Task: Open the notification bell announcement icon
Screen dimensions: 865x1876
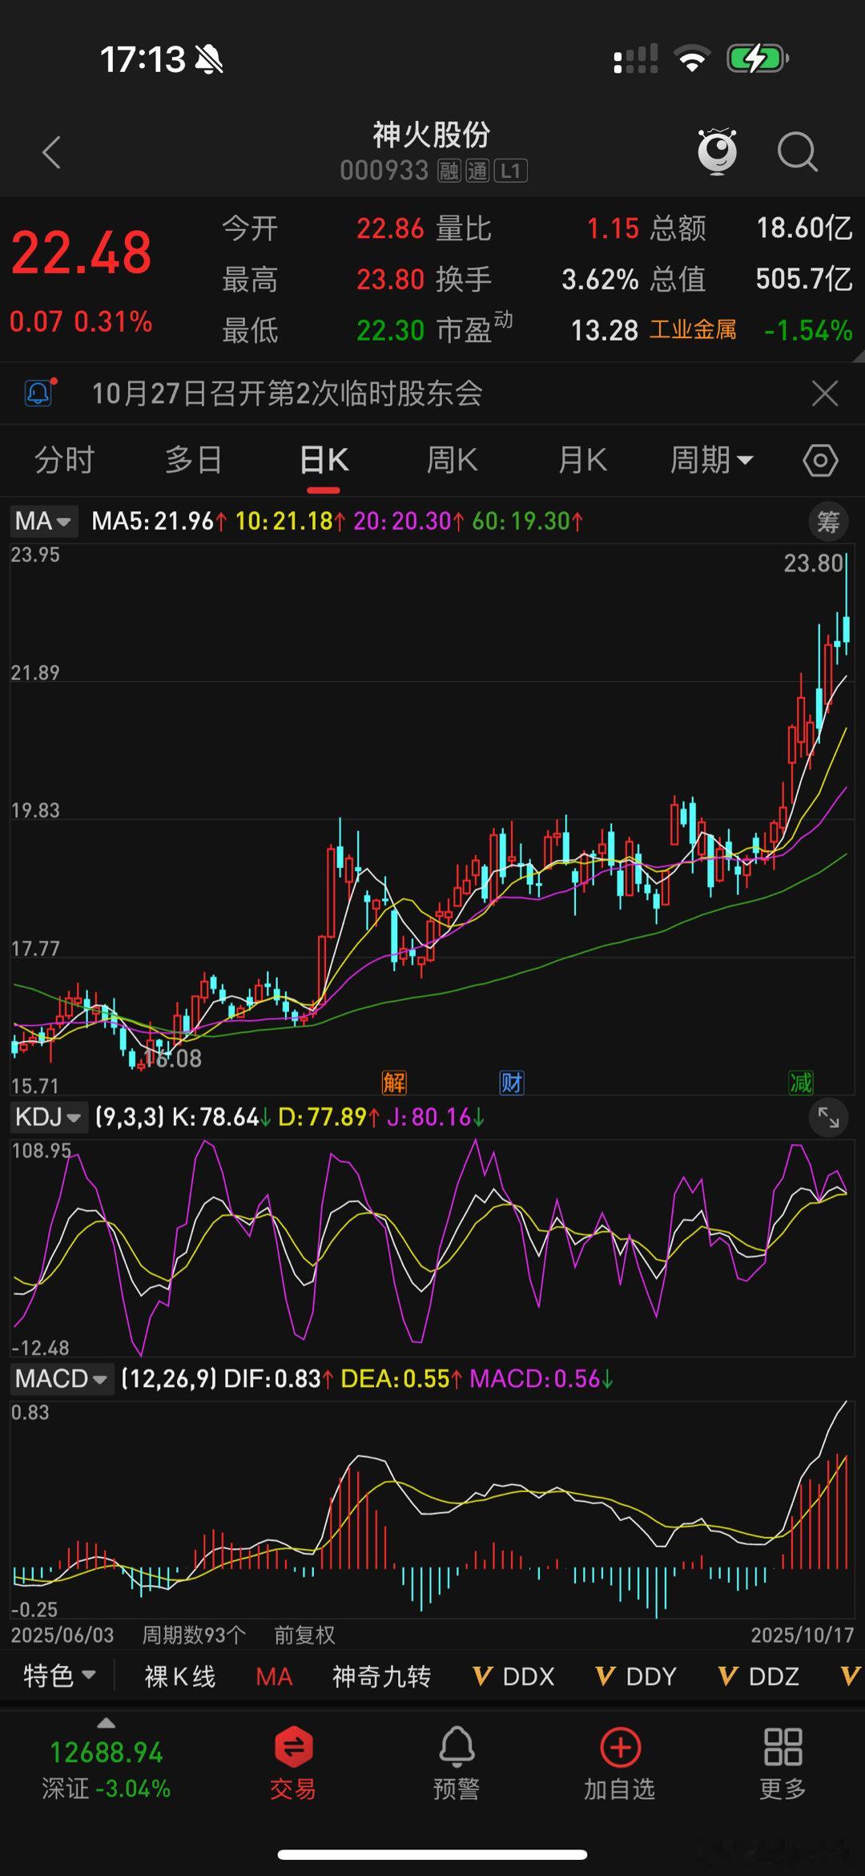Action: tap(40, 393)
